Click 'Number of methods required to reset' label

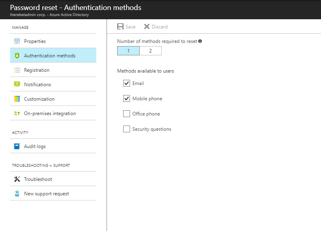click(157, 41)
